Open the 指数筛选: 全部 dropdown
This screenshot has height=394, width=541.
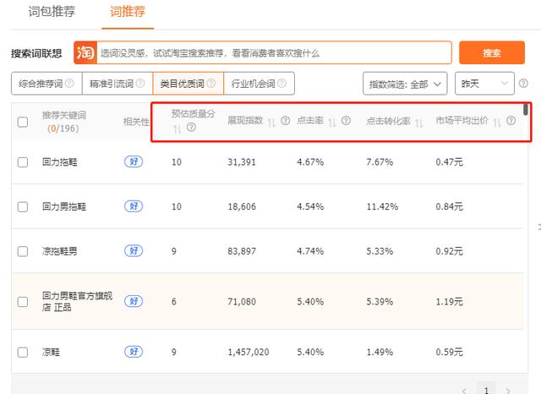coord(405,84)
